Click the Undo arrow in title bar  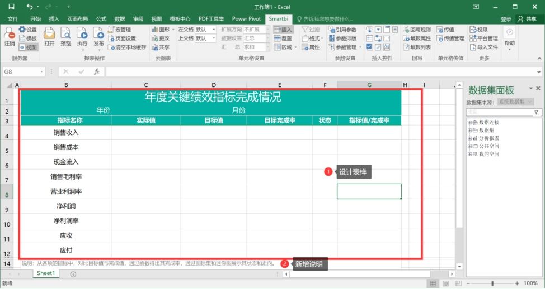pyautogui.click(x=30, y=7)
